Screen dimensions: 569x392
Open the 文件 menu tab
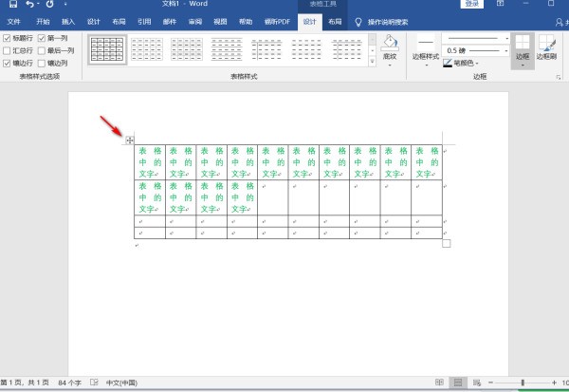14,22
